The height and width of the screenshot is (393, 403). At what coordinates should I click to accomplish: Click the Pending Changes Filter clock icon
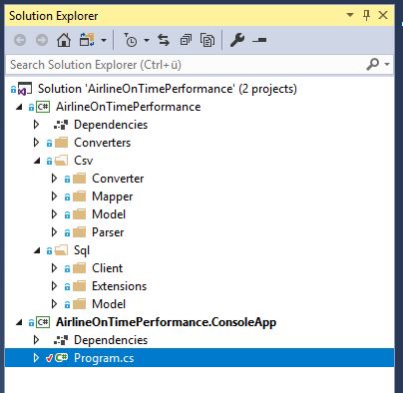tap(131, 40)
